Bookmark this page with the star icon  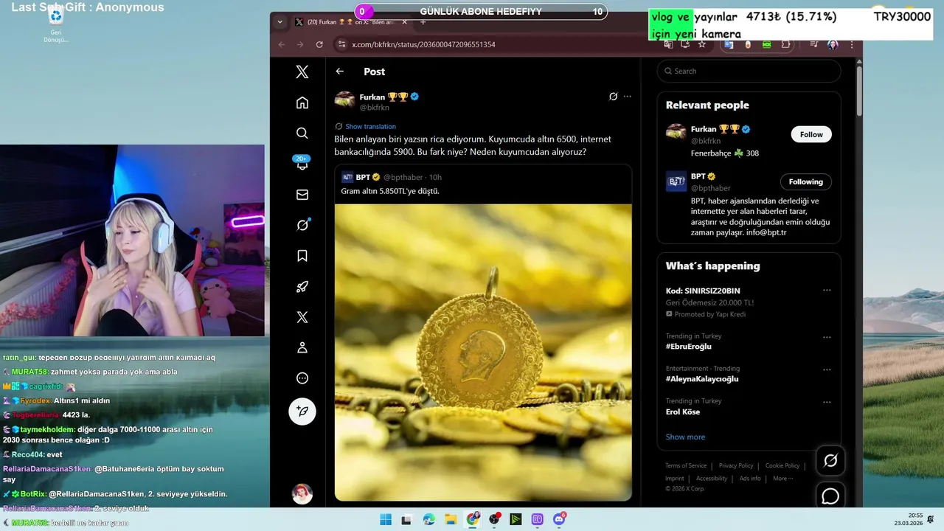point(702,44)
